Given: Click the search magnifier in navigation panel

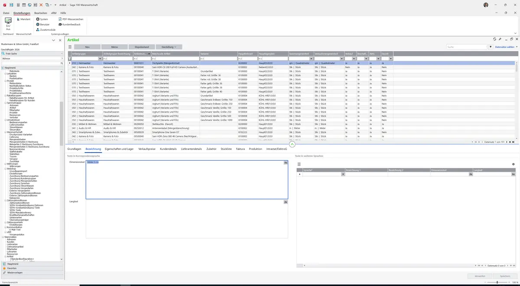Looking at the screenshot, I should tap(62, 63).
